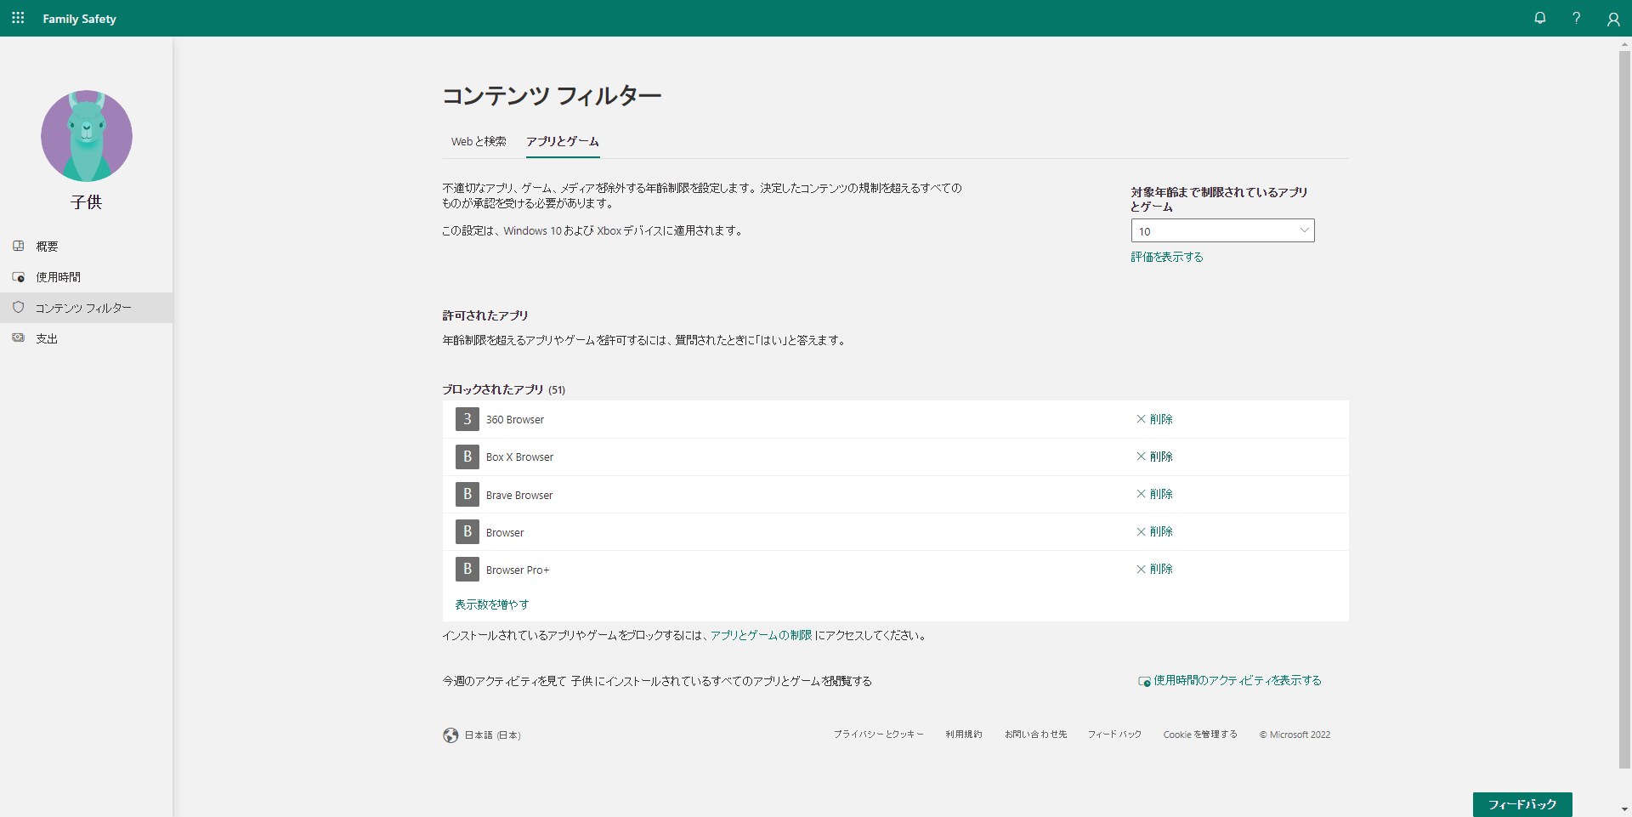1632x817 pixels.
Task: Click the scrollbar down arrow
Action: [x=1624, y=809]
